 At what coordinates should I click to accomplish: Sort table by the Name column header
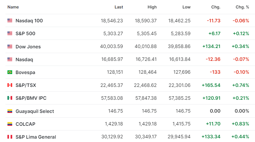point(13,7)
